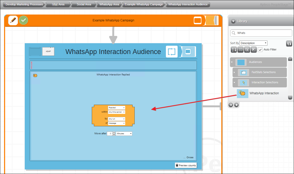Click the Library refresh arrows icon
This screenshot has height=174, width=294.
289,44
